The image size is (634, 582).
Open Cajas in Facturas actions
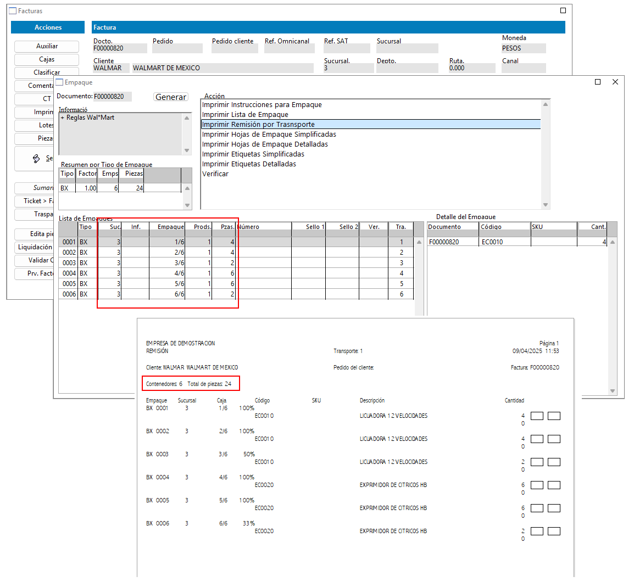pos(47,59)
